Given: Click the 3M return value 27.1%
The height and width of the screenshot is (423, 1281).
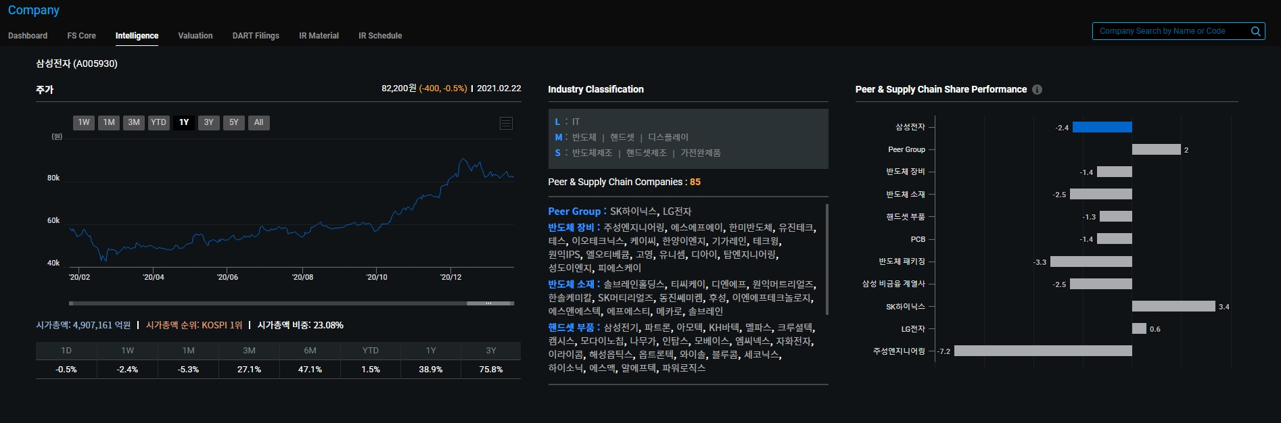Looking at the screenshot, I should [x=249, y=370].
